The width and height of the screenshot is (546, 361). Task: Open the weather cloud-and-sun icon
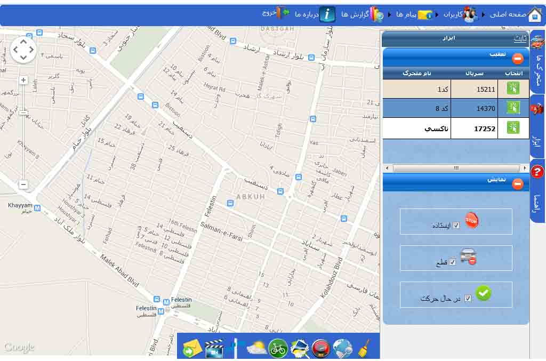pyautogui.click(x=256, y=349)
